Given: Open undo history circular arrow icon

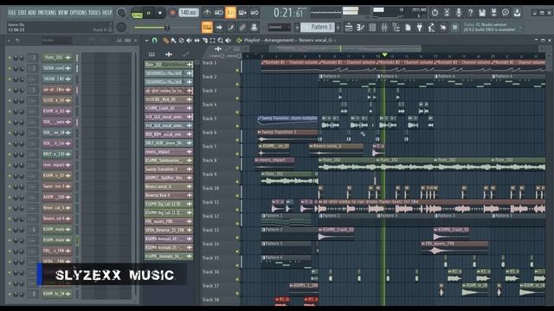Looking at the screenshot, I should click(x=435, y=13).
